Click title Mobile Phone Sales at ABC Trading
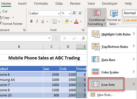This screenshot has height=99, width=137. pos(44,58)
